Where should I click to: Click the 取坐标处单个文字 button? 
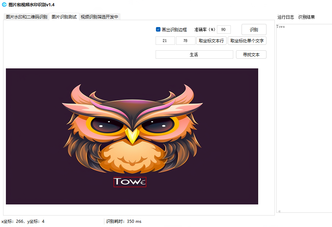coord(247,41)
